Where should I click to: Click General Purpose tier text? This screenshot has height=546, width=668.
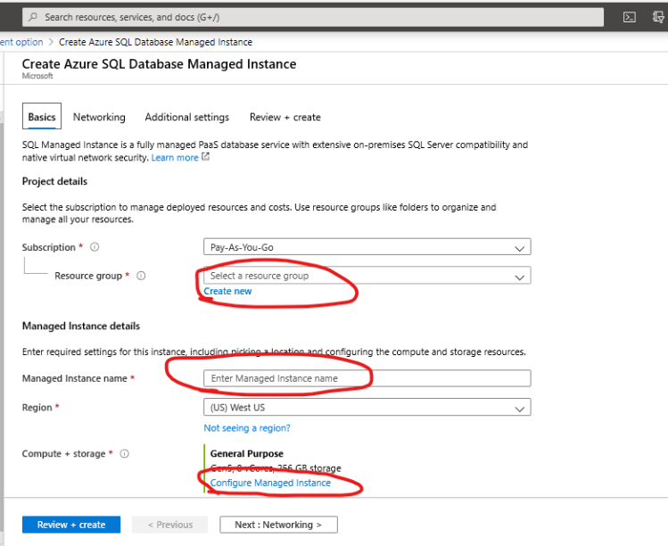pyautogui.click(x=247, y=453)
